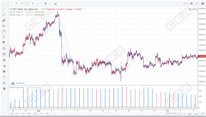This screenshot has height=117, width=206.
Task: Toggle magnet mode in left toolbar
Action: 4,60
